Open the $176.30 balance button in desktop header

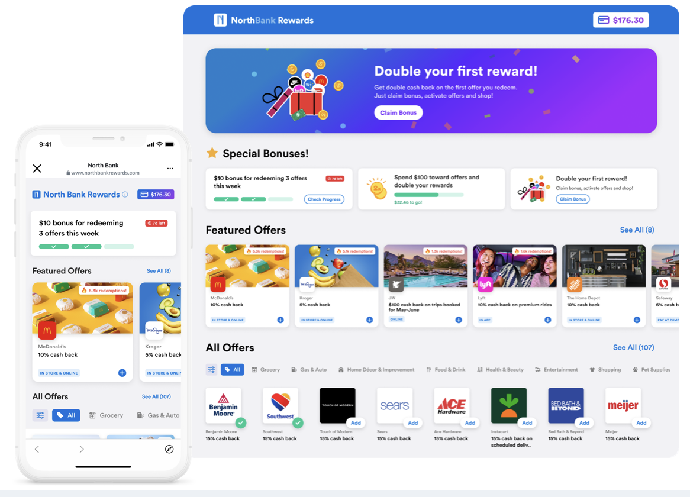click(x=621, y=20)
